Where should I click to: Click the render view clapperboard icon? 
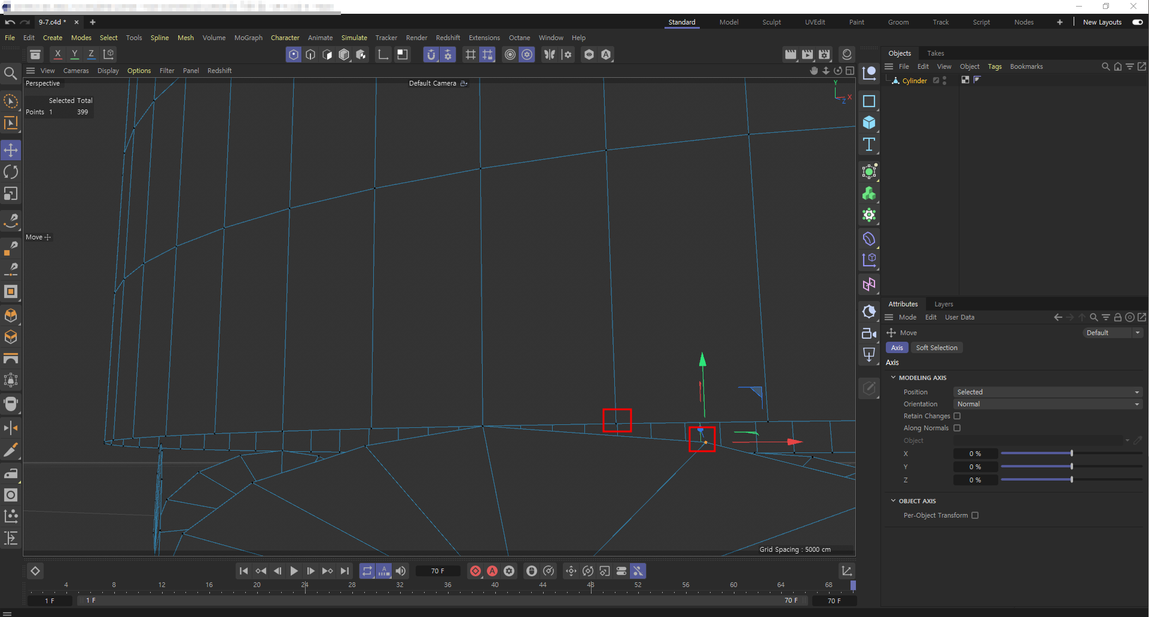(791, 55)
